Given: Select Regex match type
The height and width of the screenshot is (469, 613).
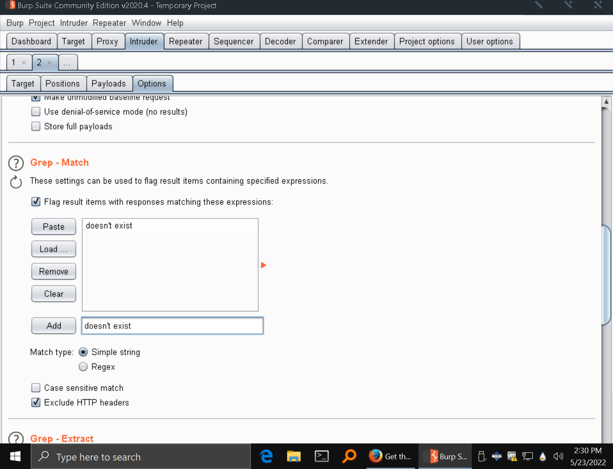Looking at the screenshot, I should click(x=83, y=366).
